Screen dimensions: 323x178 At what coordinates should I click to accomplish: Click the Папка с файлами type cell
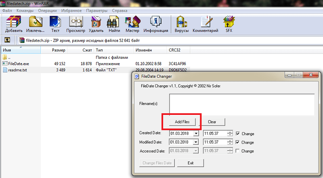[x=112, y=57]
